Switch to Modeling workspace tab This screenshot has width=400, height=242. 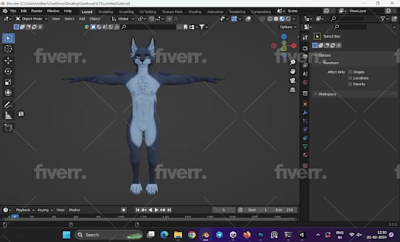106,12
